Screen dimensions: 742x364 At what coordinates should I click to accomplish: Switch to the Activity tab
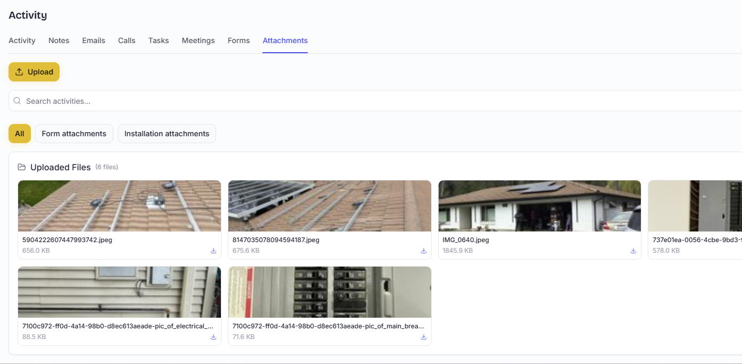pyautogui.click(x=22, y=40)
